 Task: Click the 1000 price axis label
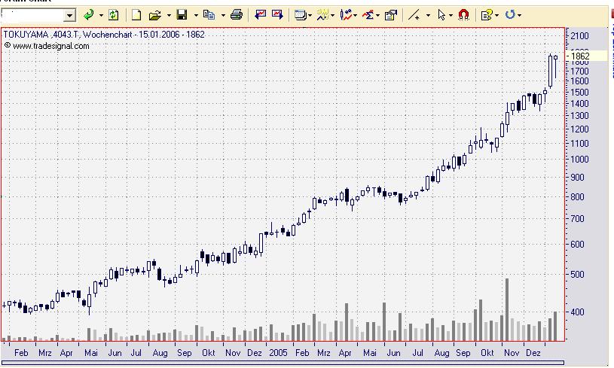coord(580,160)
